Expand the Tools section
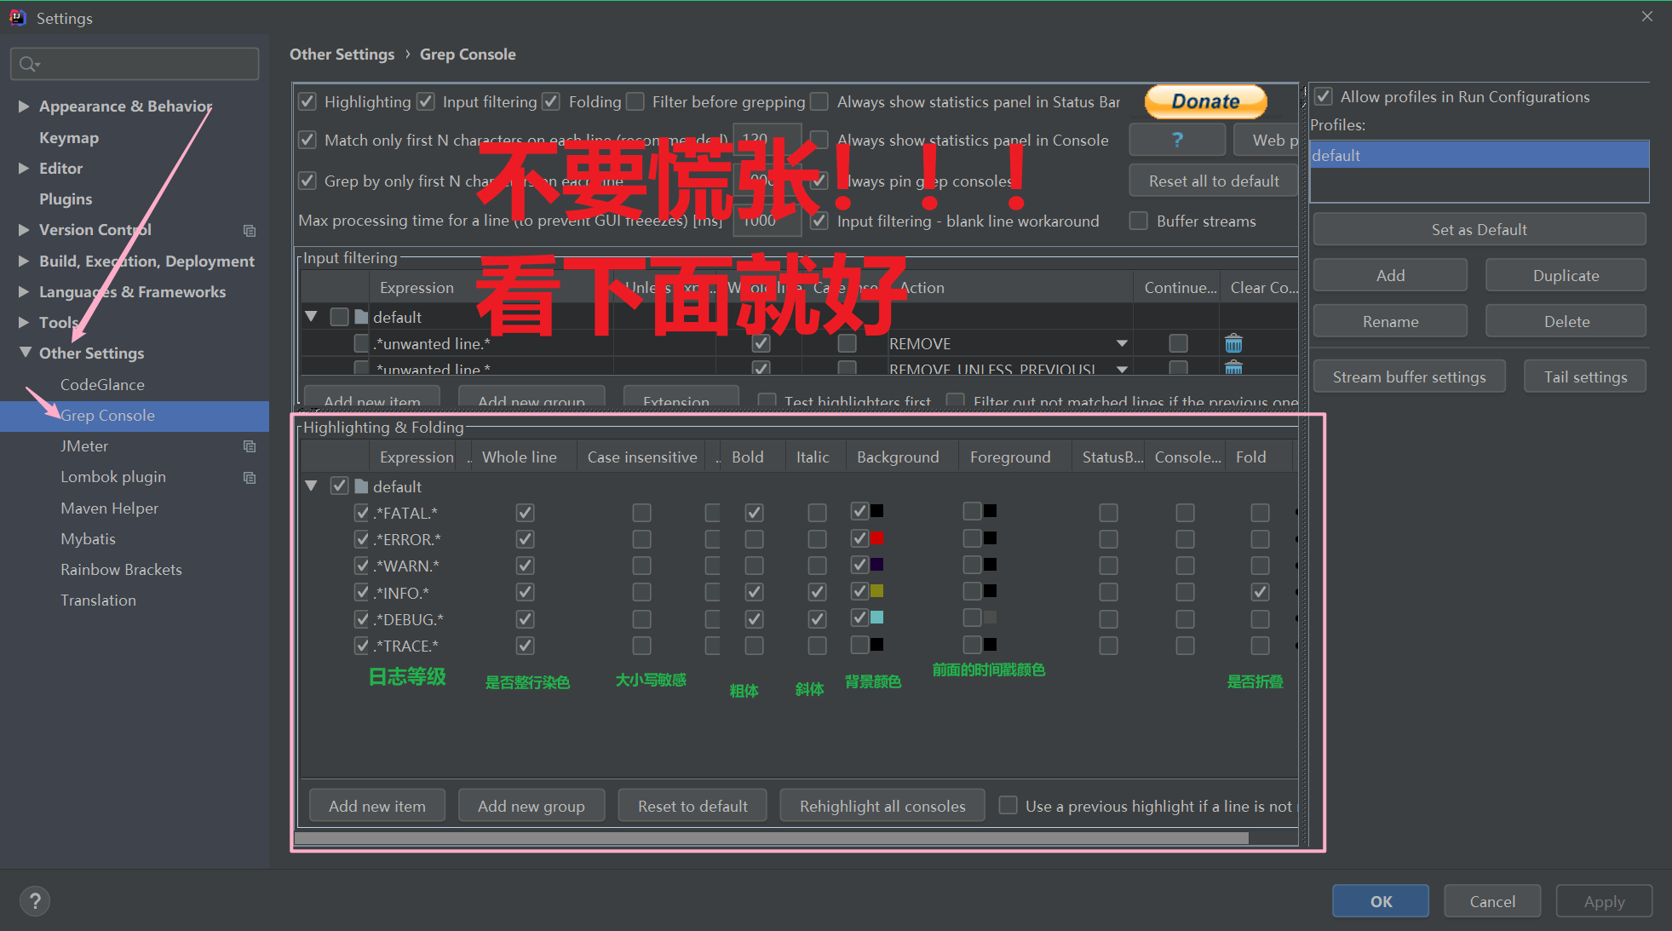1672x931 pixels. [x=24, y=323]
